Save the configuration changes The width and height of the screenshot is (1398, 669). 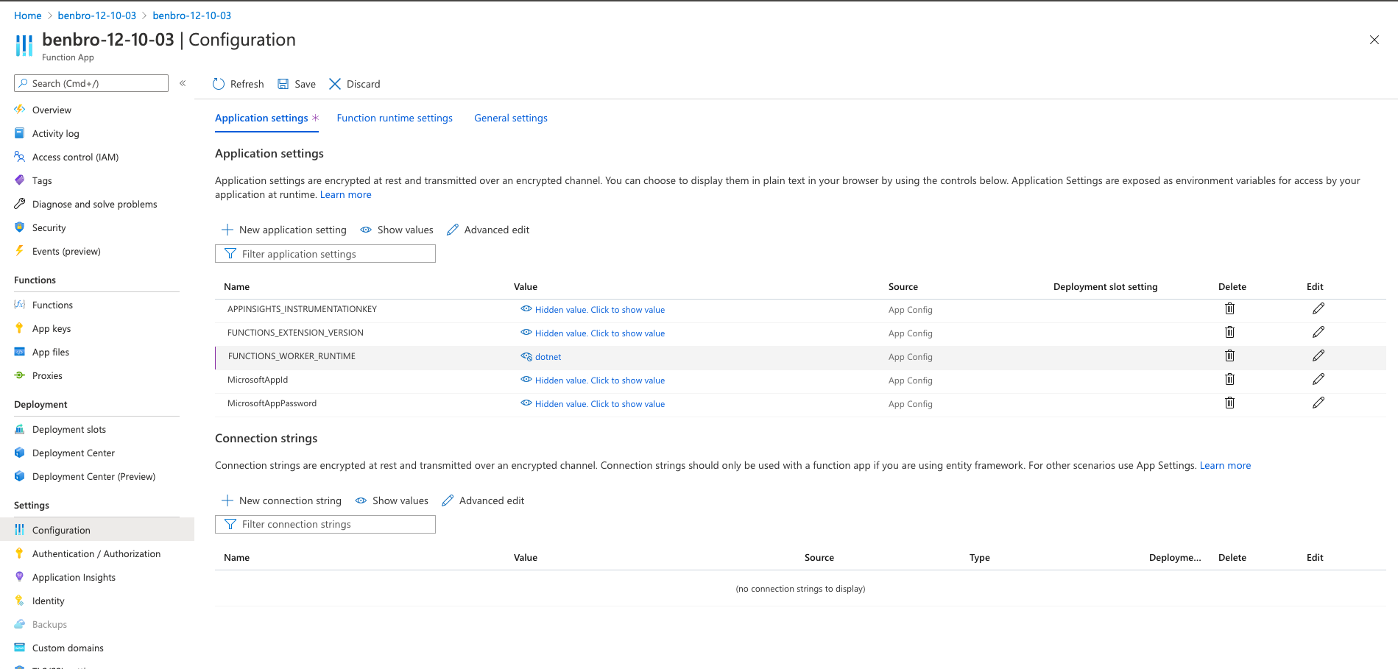[x=297, y=84]
